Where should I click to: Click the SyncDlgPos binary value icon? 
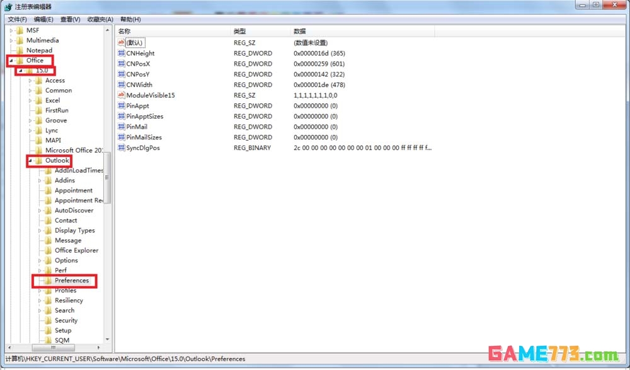coord(122,147)
